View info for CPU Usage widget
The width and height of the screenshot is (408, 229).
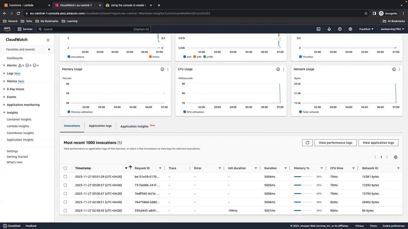coord(278,69)
